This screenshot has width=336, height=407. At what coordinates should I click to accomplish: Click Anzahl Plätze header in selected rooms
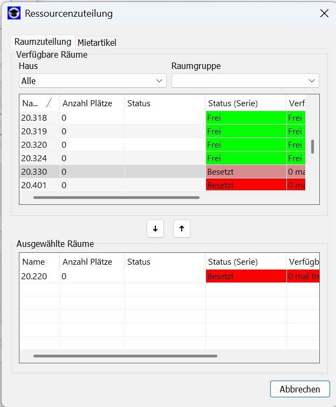point(87,261)
